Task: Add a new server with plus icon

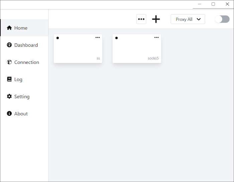Action: tap(156, 19)
